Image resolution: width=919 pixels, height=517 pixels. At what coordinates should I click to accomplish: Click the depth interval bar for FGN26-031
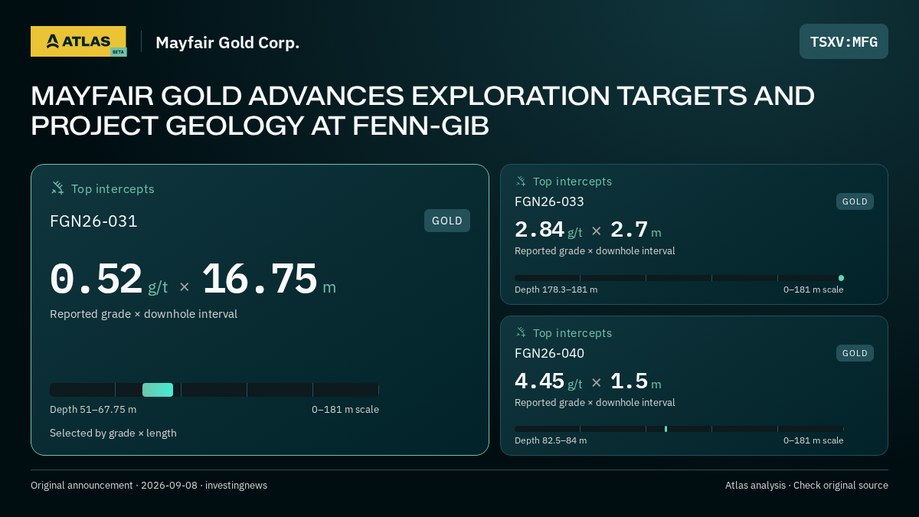tap(158, 390)
